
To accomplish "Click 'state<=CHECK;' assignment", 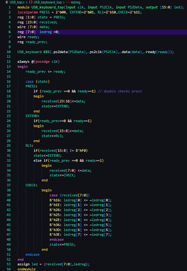I will (63, 175).
